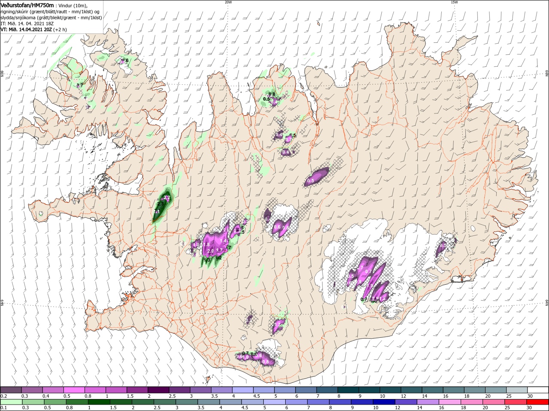Click the red 25–30 swatch in lower legend
The image size is (549, 411).
tap(515, 402)
